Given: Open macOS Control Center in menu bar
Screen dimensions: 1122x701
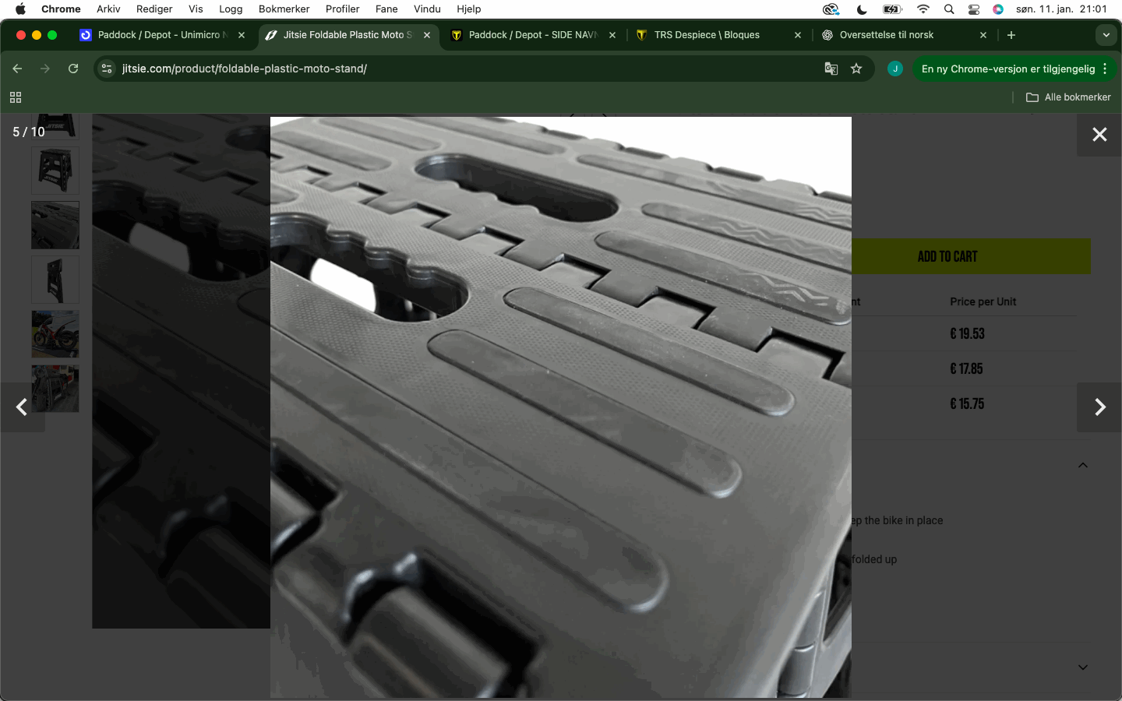Looking at the screenshot, I should pos(973,9).
